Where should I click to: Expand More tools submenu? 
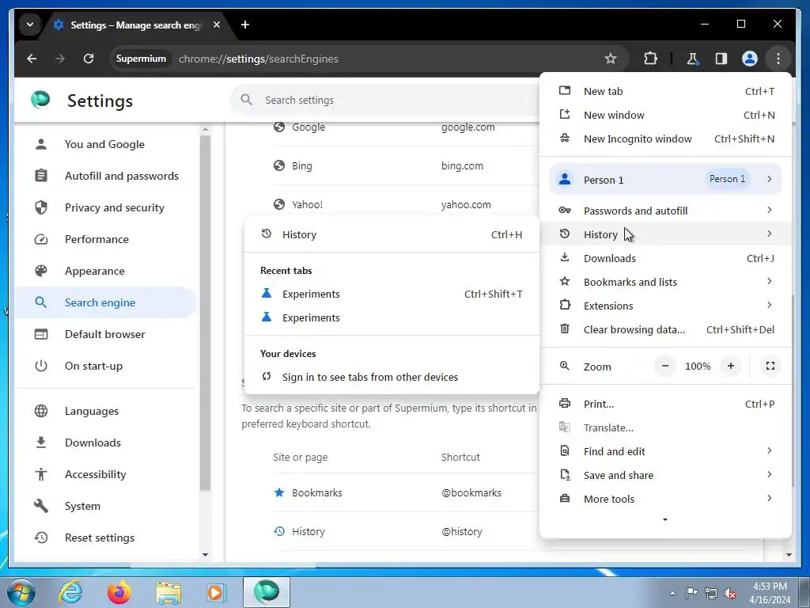[665, 499]
